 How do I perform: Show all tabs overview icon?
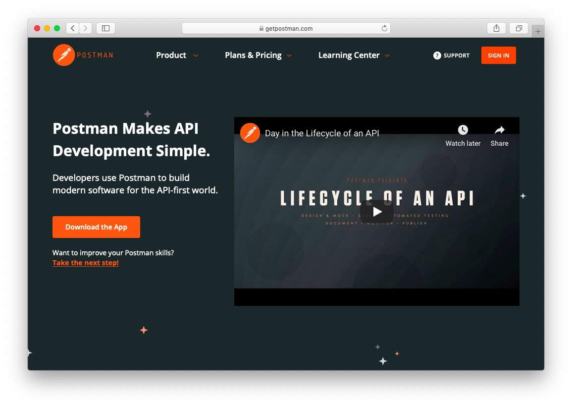pos(519,28)
